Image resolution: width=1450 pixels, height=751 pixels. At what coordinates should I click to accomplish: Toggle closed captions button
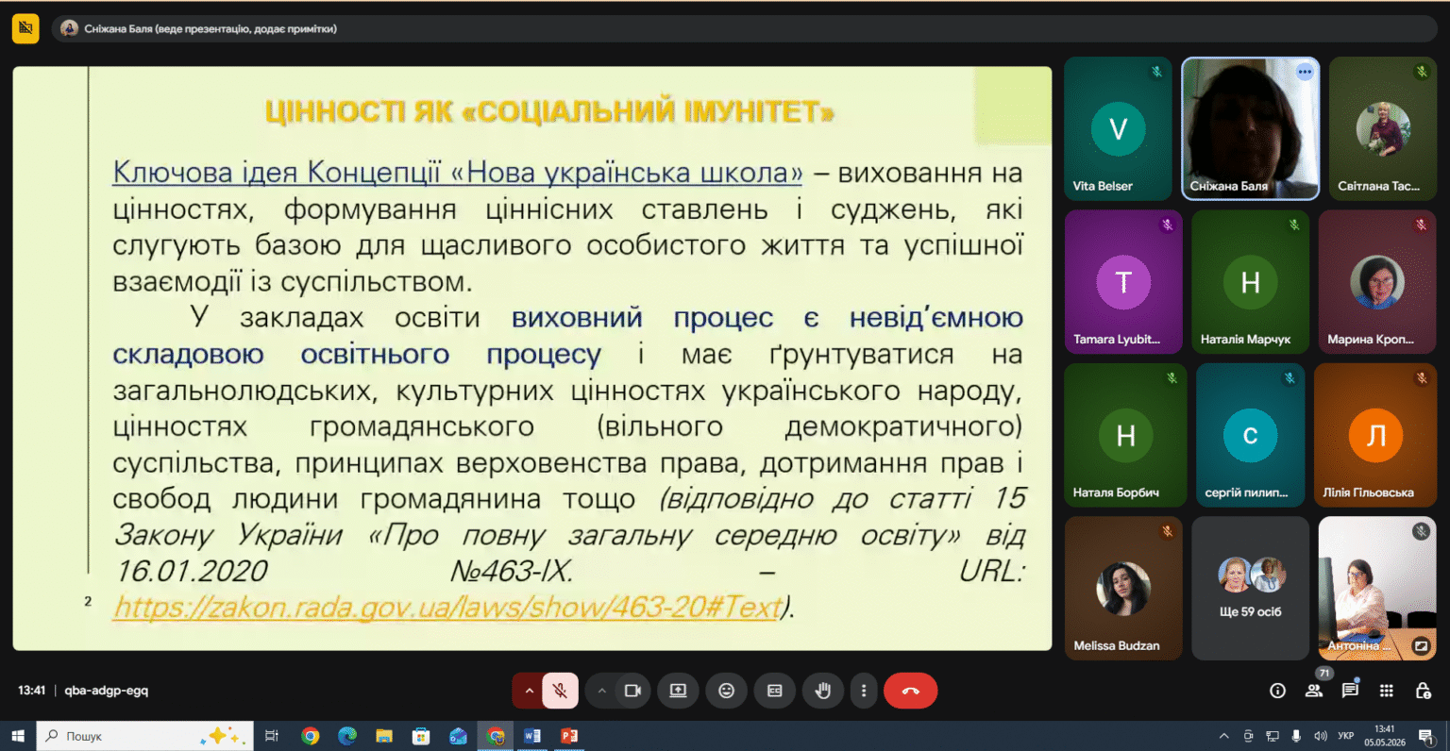[x=774, y=691]
